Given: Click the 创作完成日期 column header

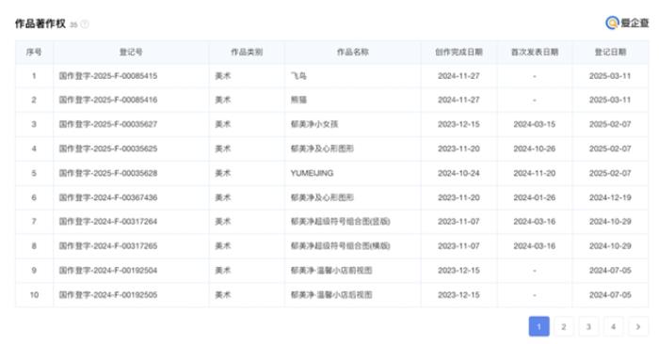Looking at the screenshot, I should (458, 52).
